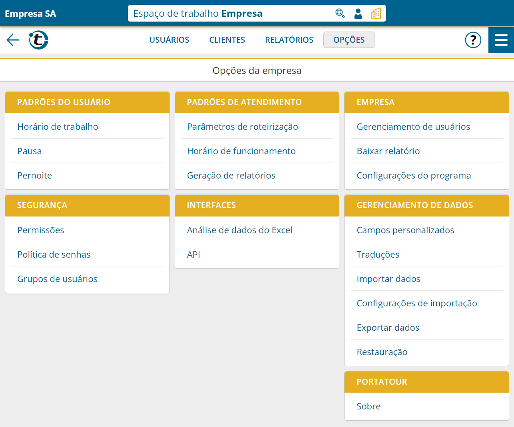The image size is (514, 427).
Task: Switch to the CLIENTES tab
Action: coord(227,40)
